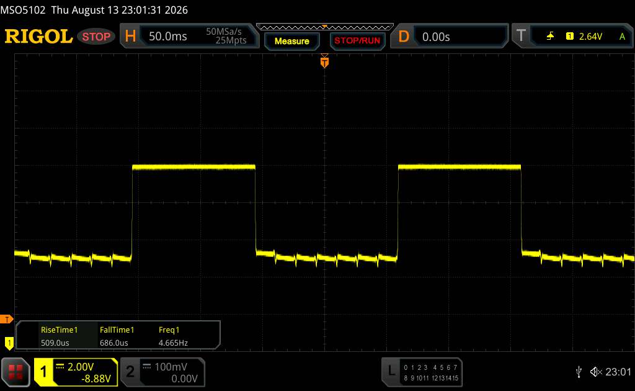Select the FallTime1 measurement
635x391 pixels.
coord(117,330)
